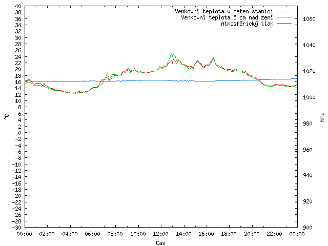
Task: Click the legend text 'Atmosférický tlak'
Action: (247, 24)
